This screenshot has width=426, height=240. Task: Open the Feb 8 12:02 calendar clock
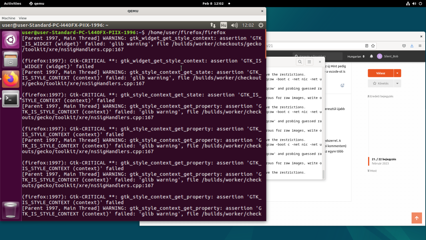pyautogui.click(x=213, y=3)
